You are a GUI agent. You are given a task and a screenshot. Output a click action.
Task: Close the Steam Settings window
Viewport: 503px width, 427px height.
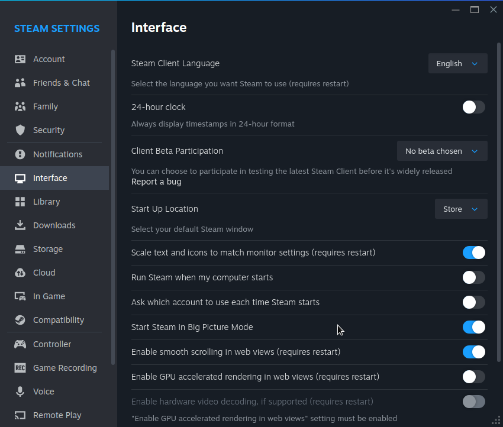[x=494, y=9]
